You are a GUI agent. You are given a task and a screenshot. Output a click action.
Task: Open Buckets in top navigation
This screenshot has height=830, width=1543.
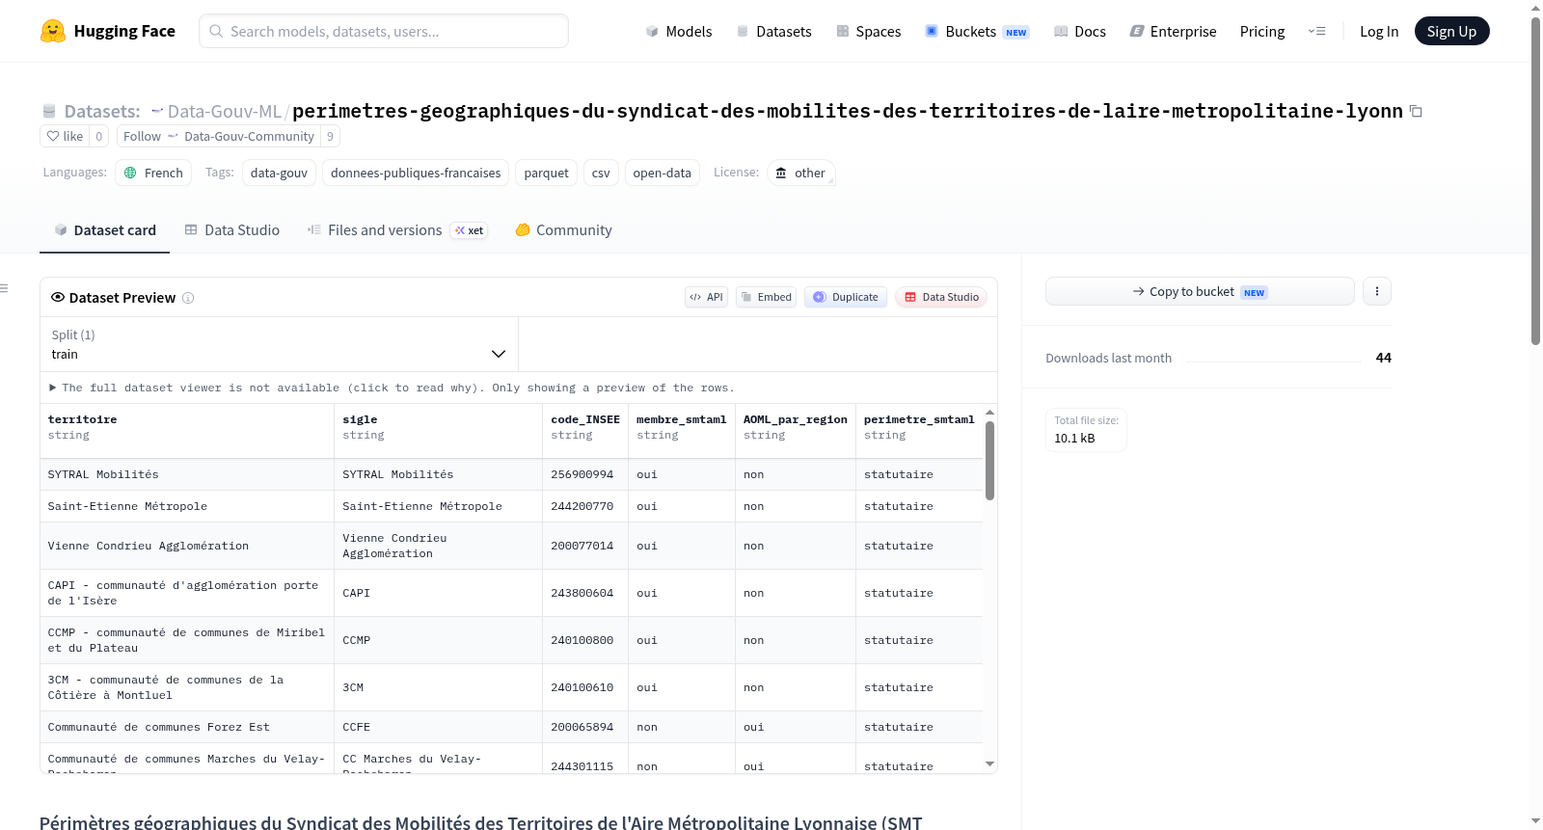pyautogui.click(x=977, y=31)
